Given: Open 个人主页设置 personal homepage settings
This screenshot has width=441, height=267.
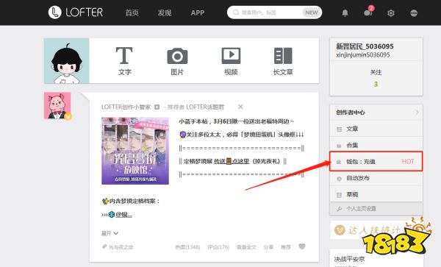Looking at the screenshot, I should click(376, 209).
